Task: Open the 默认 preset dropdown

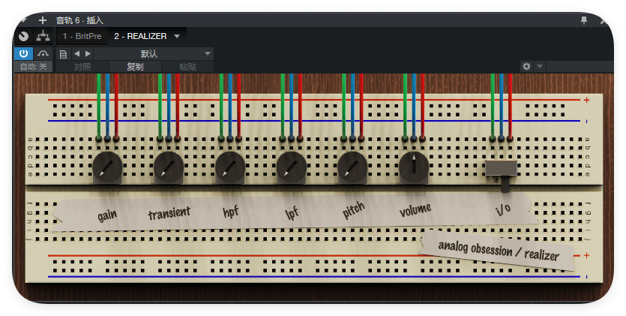Action: pos(154,53)
